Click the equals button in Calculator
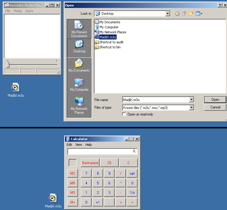 tap(132, 202)
